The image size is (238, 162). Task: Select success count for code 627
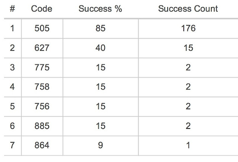point(188,48)
